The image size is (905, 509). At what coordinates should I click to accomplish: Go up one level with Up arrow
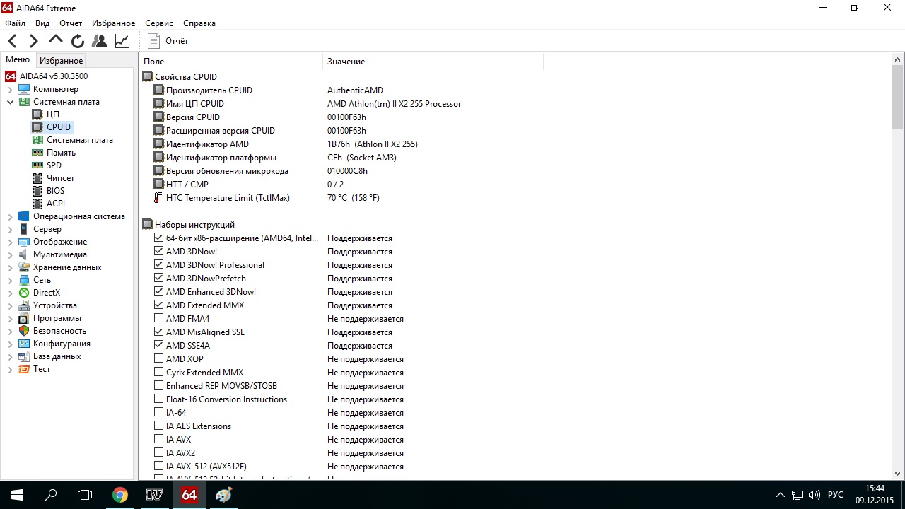coord(55,40)
